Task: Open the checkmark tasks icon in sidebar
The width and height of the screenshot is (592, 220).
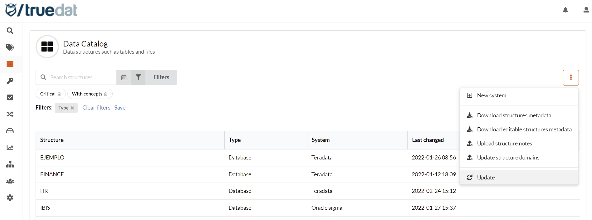Action: coord(10,98)
